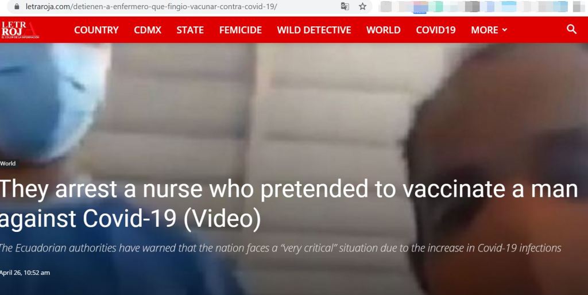Open the WORLD navigation item

(383, 30)
